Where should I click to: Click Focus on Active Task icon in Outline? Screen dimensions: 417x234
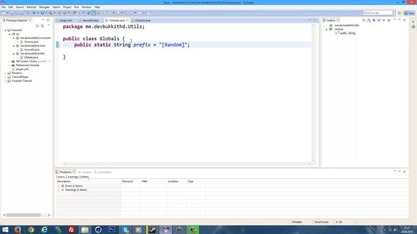[364, 20]
